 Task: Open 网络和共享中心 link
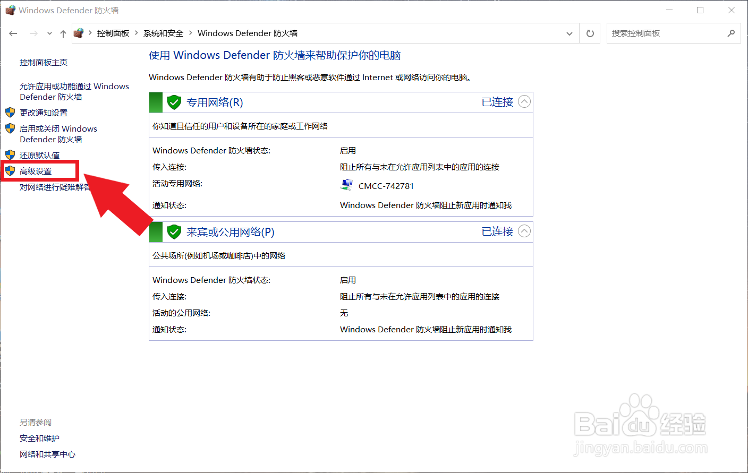pos(48,454)
